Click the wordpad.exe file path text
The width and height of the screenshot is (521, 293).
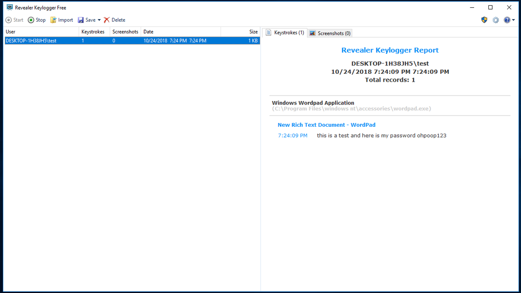(x=352, y=109)
